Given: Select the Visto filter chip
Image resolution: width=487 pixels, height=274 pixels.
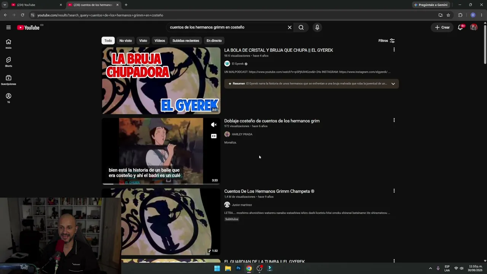Looking at the screenshot, I should tap(143, 41).
